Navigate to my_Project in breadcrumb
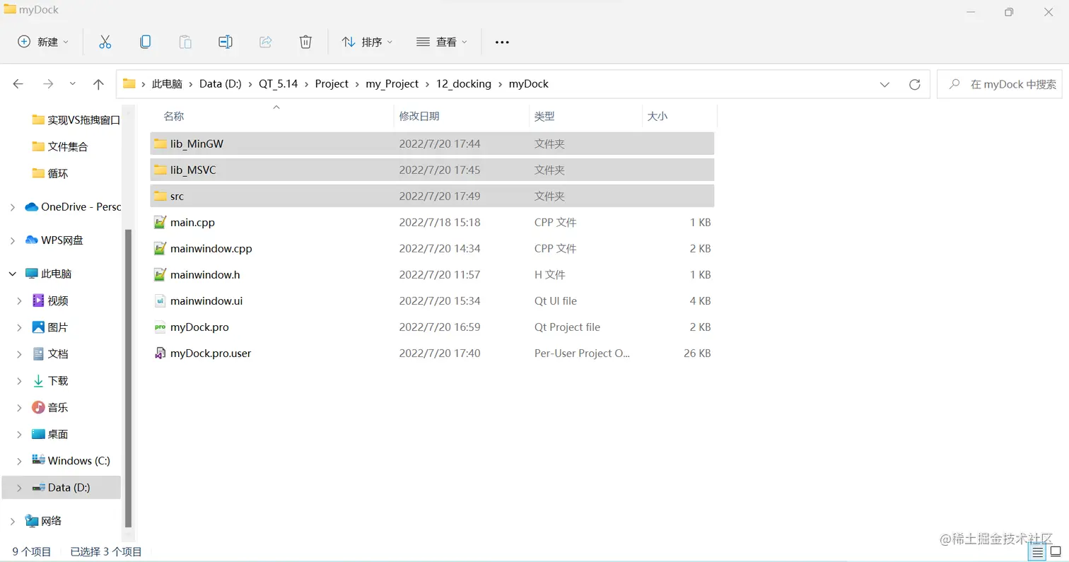This screenshot has width=1069, height=562. [x=392, y=84]
